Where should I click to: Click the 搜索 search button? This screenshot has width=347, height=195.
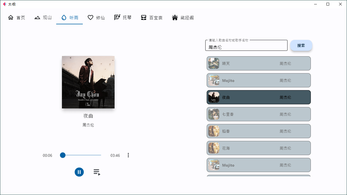(x=301, y=45)
